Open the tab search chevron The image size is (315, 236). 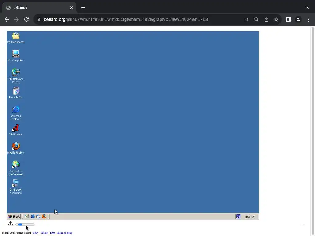click(x=308, y=8)
